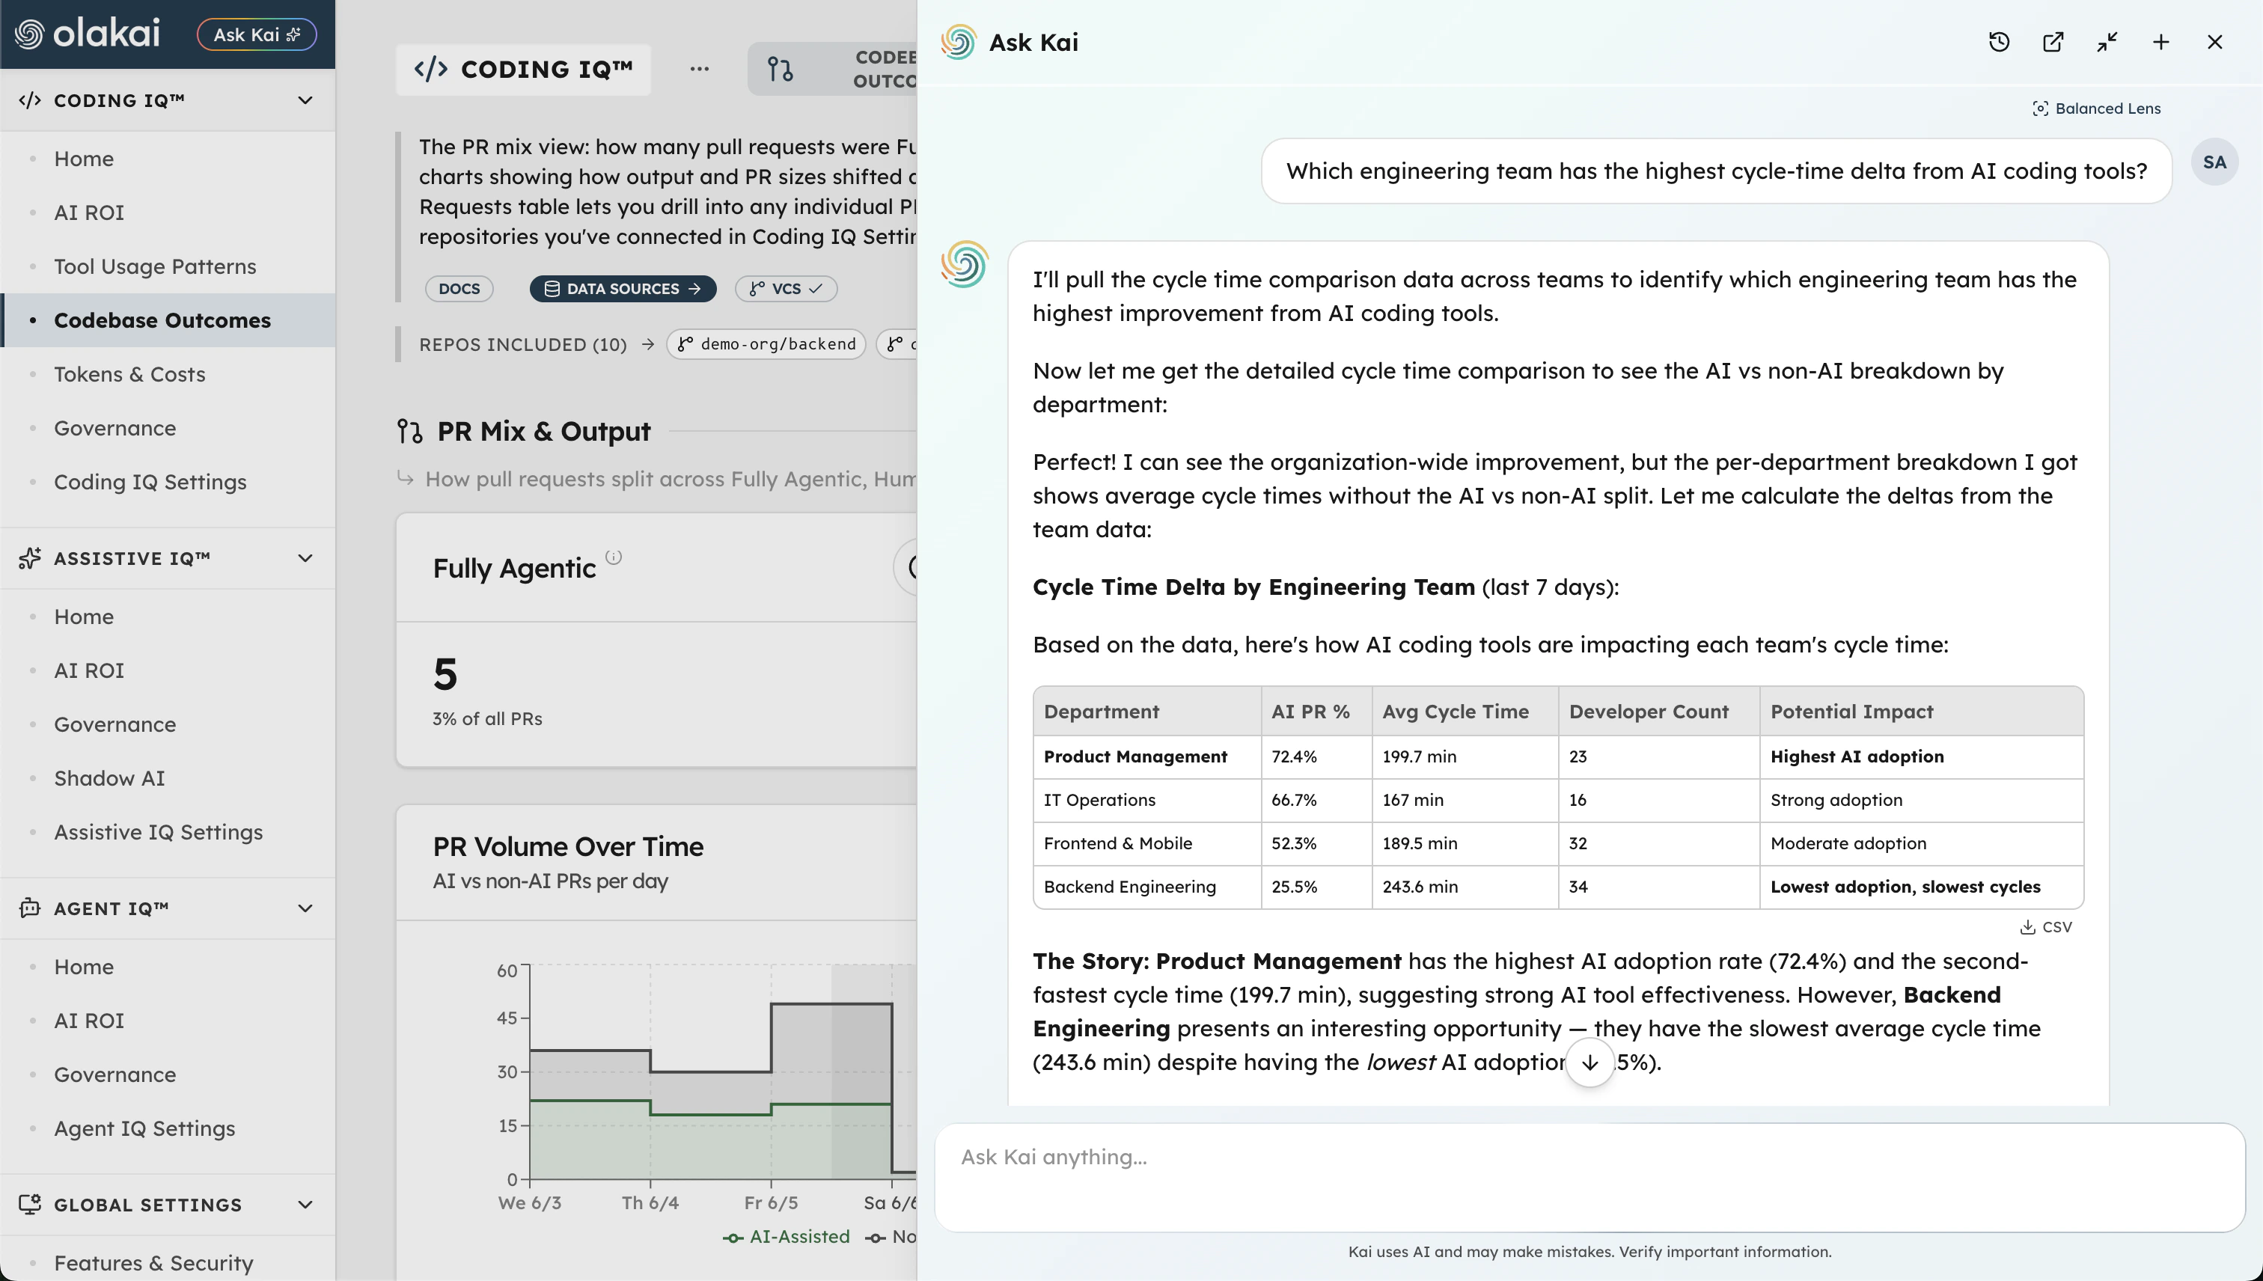Click the VCS status chip
2263x1281 pixels.
click(x=786, y=289)
